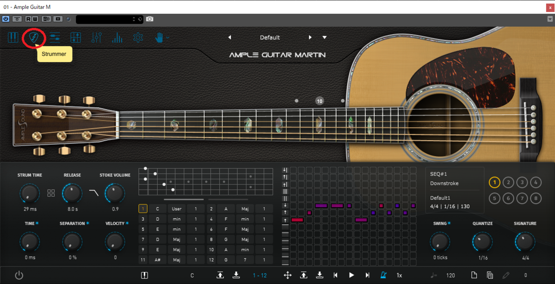This screenshot has width=555, height=284.
Task: Export chords upload icon
Action: (220, 275)
